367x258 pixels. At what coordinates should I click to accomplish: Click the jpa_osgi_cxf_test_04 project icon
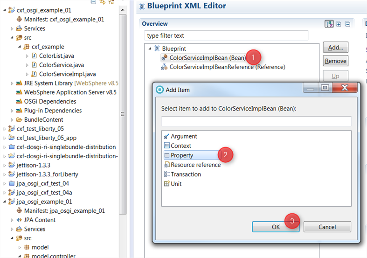[x=12, y=183]
